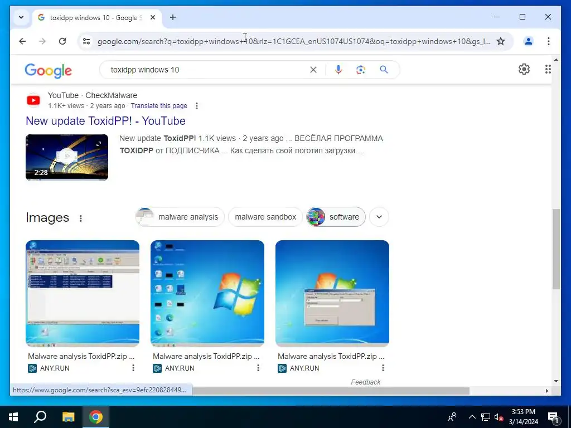Screen dimensions: 571x428
Task: Select the software image filter chip
Action: click(x=336, y=217)
